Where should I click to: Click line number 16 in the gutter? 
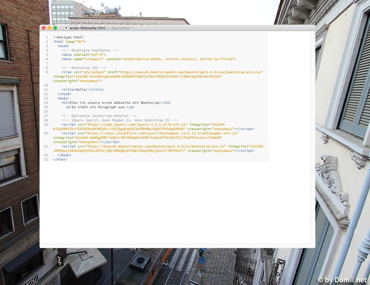[x=46, y=111]
